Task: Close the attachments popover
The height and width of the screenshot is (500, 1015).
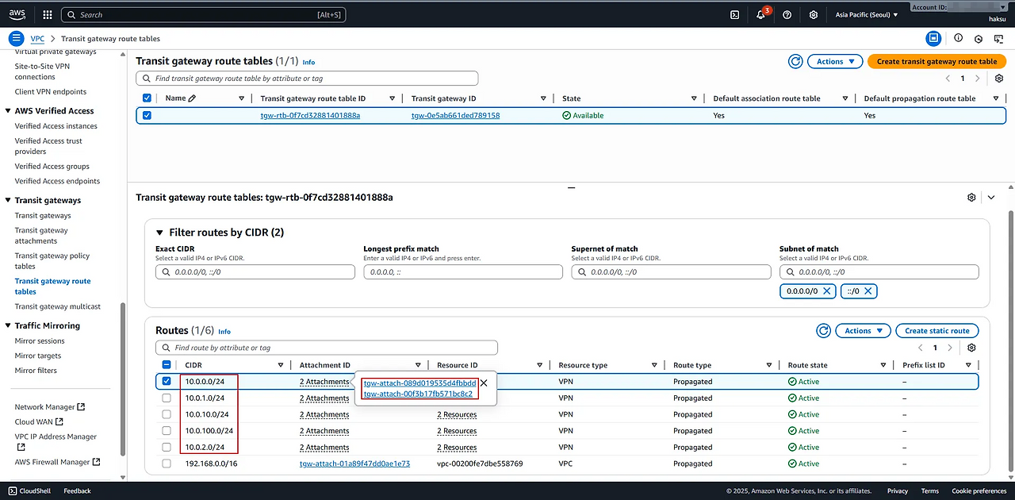Action: pyautogui.click(x=484, y=383)
